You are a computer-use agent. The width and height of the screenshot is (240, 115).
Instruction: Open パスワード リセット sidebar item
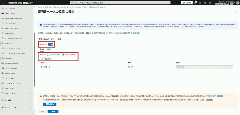(x=13, y=48)
